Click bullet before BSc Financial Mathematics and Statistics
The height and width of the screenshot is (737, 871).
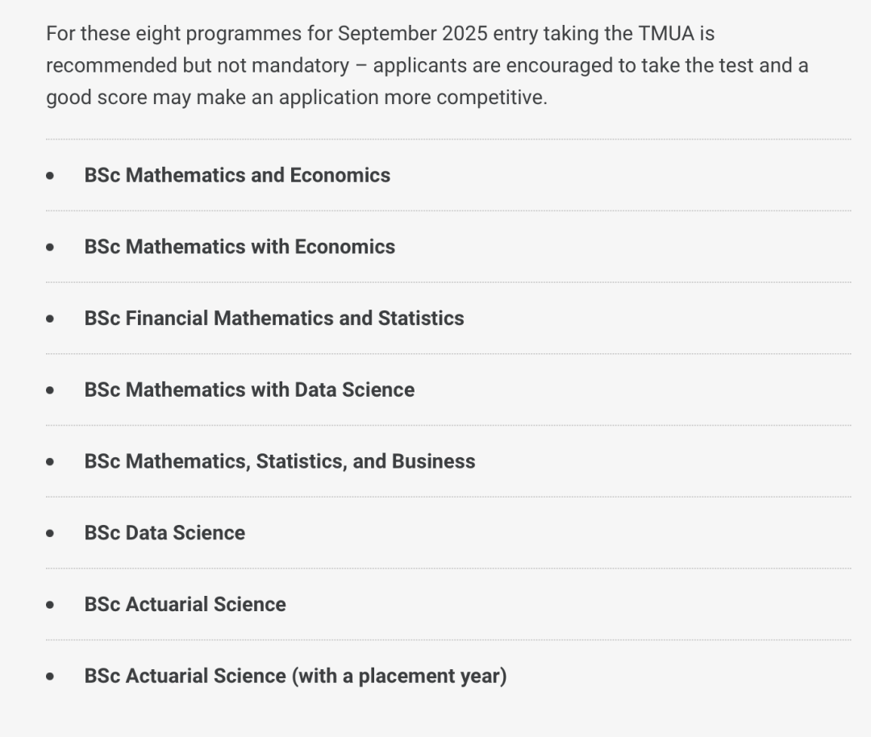pos(51,319)
